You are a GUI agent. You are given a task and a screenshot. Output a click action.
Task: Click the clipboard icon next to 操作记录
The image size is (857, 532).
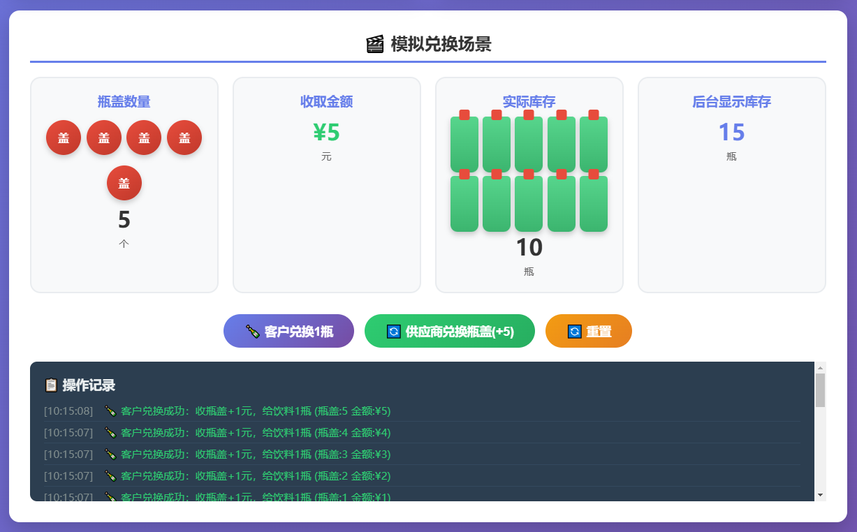pos(51,385)
